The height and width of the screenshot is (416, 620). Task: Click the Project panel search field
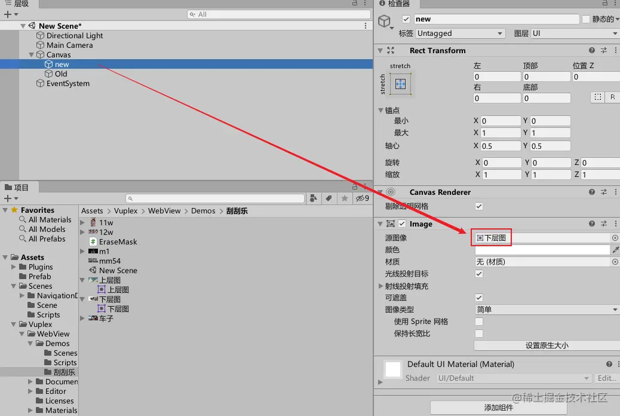[x=215, y=198]
